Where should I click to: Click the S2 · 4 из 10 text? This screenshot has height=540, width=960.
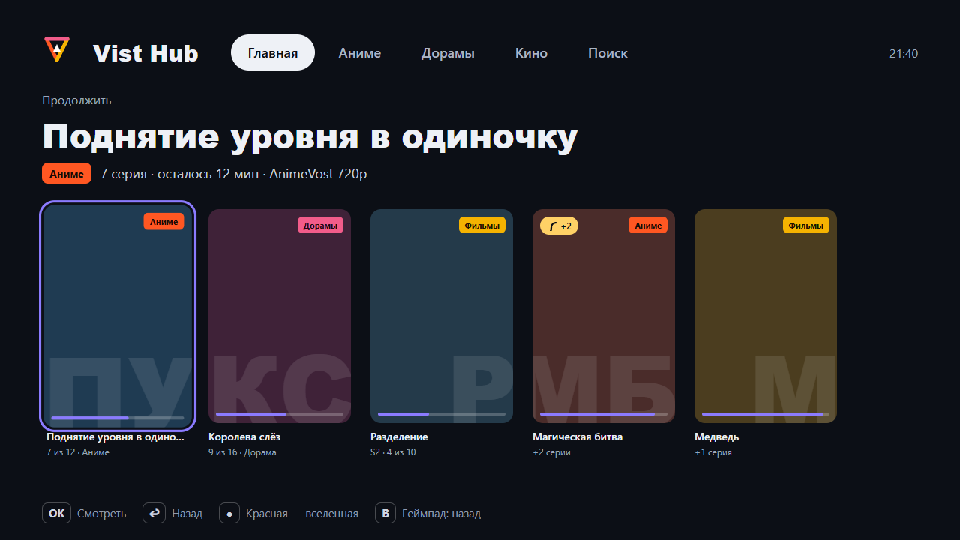pos(393,452)
